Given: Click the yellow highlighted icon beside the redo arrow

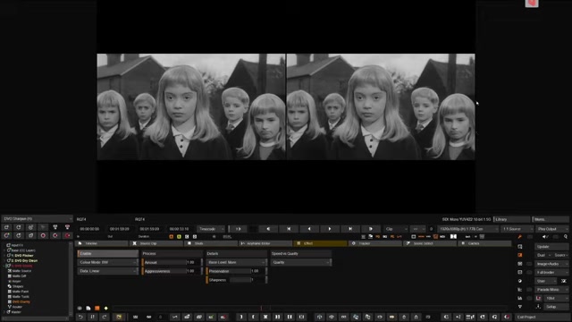Looking at the screenshot, I should 119,317.
